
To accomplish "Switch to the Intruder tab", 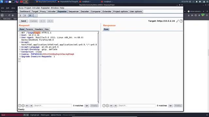I will tap(52, 12).
